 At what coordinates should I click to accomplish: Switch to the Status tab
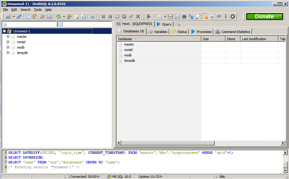(x=179, y=32)
